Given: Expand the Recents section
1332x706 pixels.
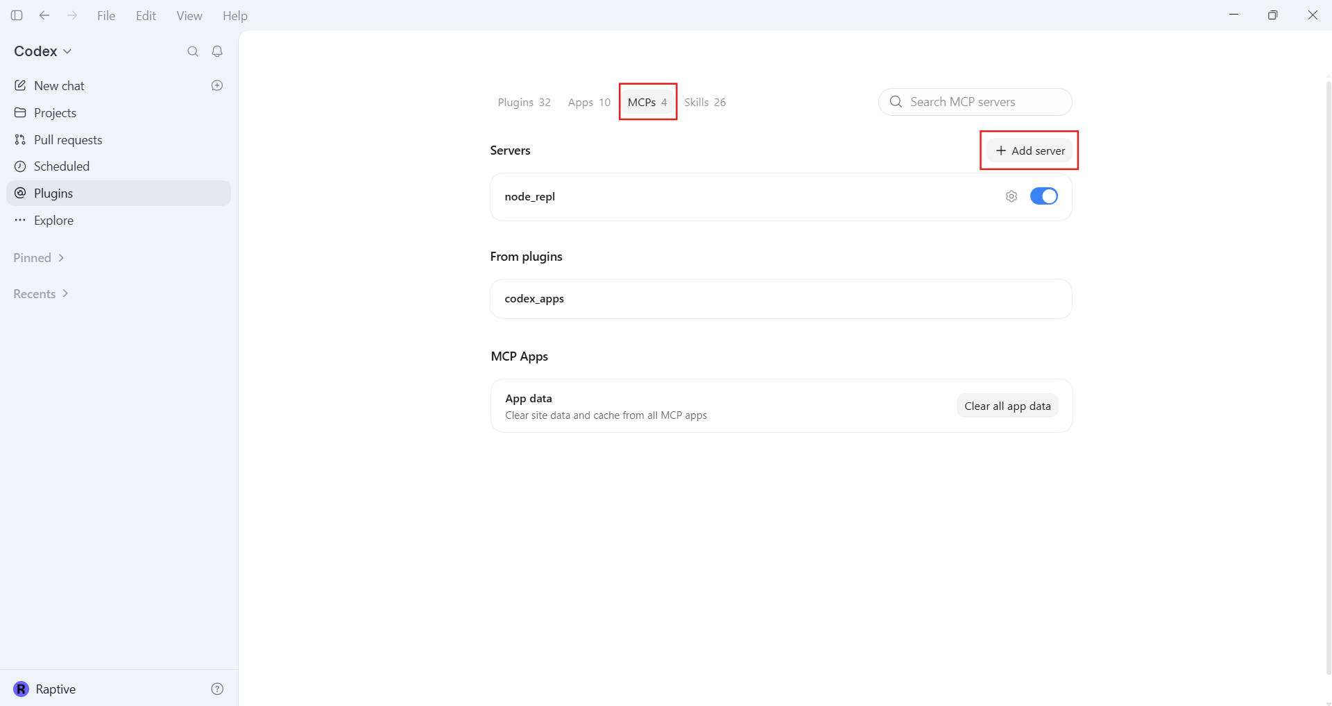Looking at the screenshot, I should pos(41,294).
